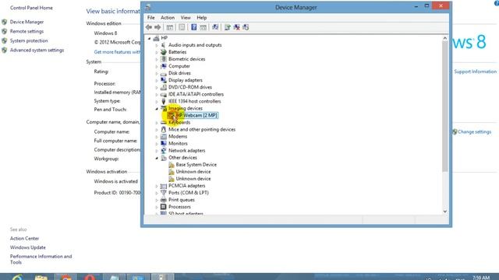The image size is (499, 280).
Task: Click Change settings link in System window
Action: [474, 131]
